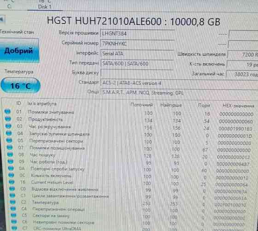Click the spindle speed 7200 field
This screenshot has height=231, width=258.
(x=243, y=54)
